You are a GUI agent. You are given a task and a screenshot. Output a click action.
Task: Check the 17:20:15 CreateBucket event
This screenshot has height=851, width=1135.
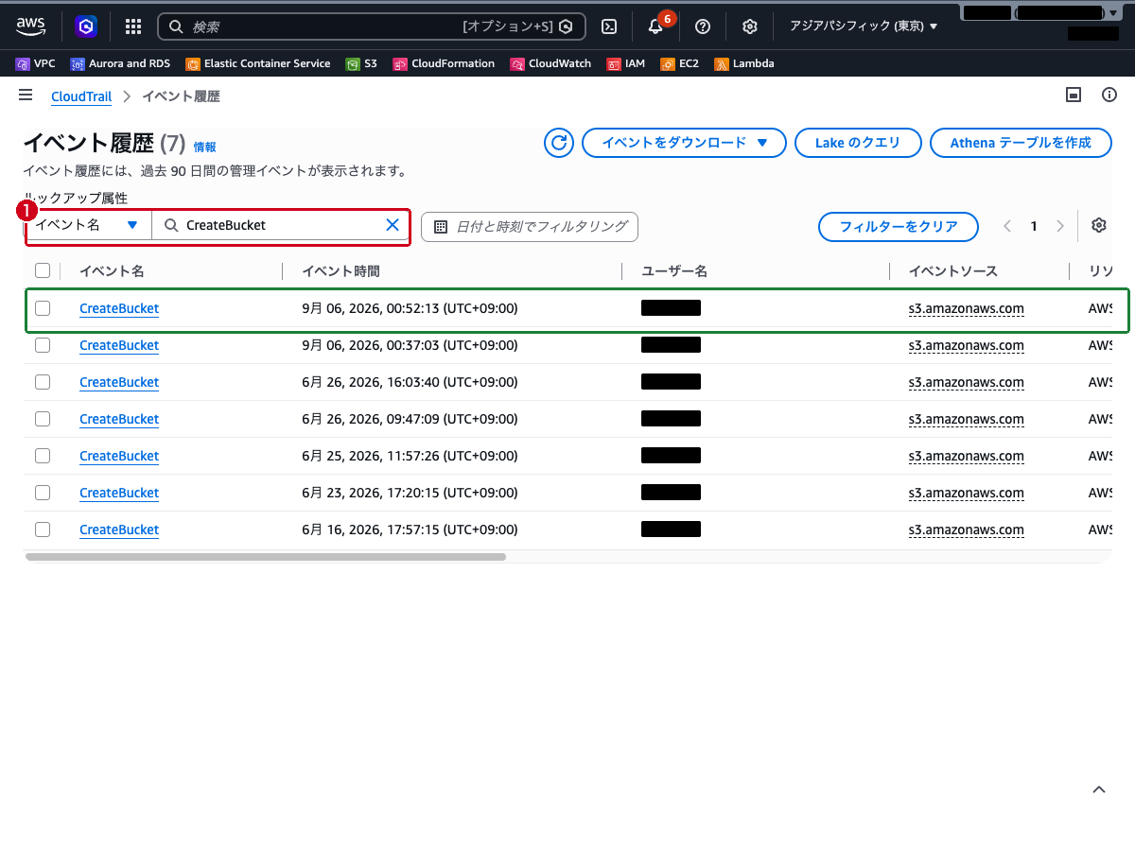(43, 493)
